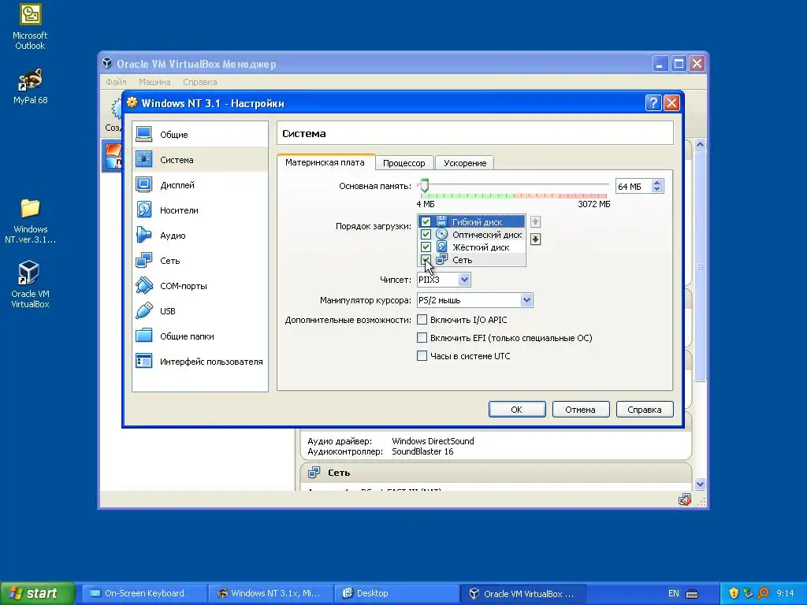
Task: Click scroll-up arrow in VirtualBox Manager details
Action: pyautogui.click(x=700, y=145)
